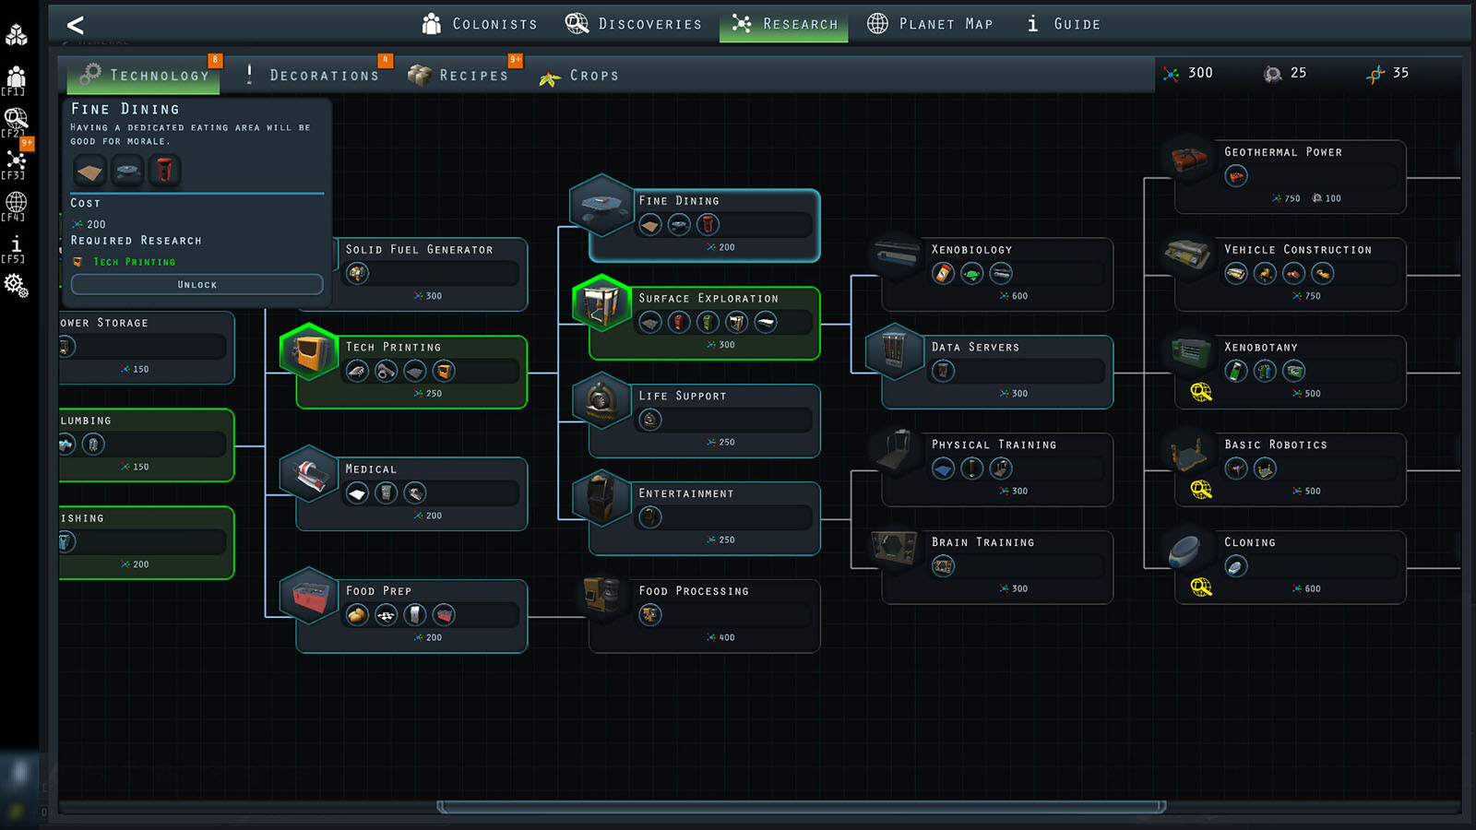Click the Cloning pod node icon
The width and height of the screenshot is (1476, 830).
[x=1186, y=550]
